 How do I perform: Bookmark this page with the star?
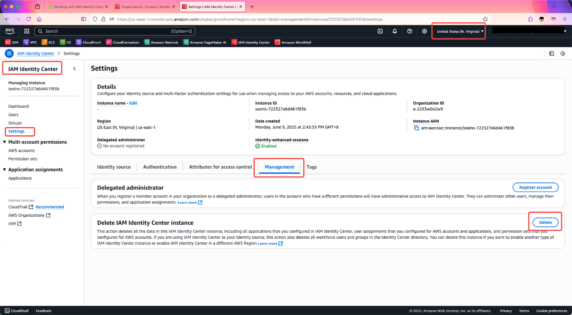point(485,19)
